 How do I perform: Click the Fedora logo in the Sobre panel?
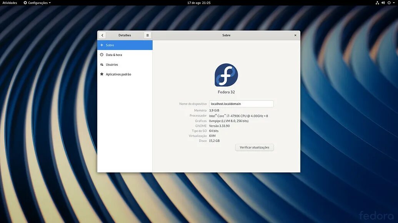pyautogui.click(x=226, y=75)
